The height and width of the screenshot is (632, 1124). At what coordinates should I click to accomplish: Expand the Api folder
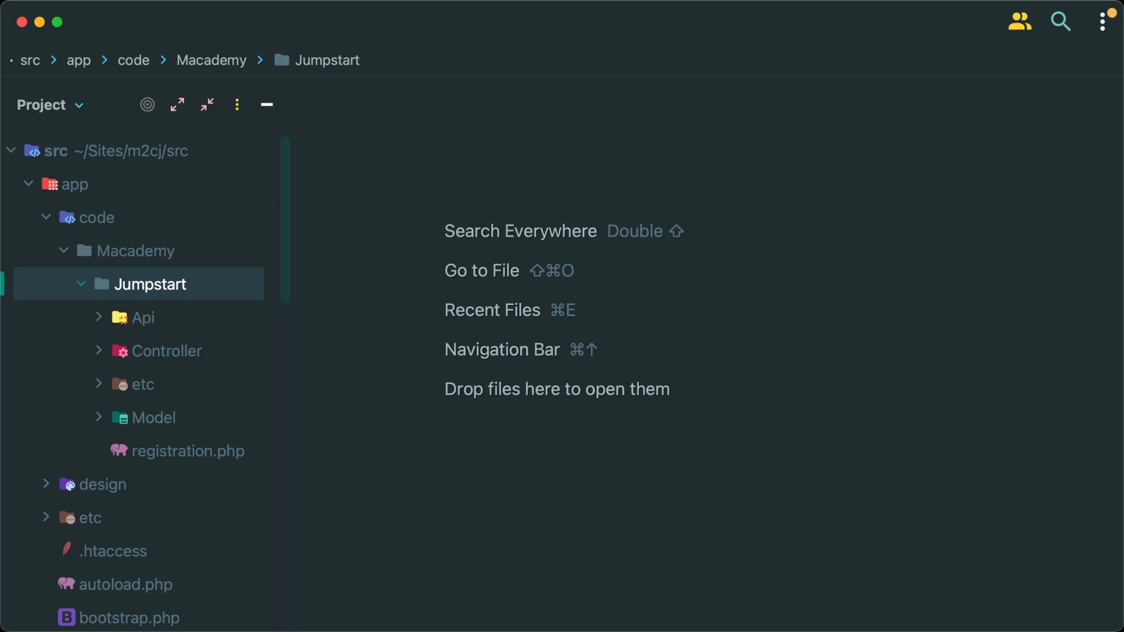pyautogui.click(x=99, y=317)
